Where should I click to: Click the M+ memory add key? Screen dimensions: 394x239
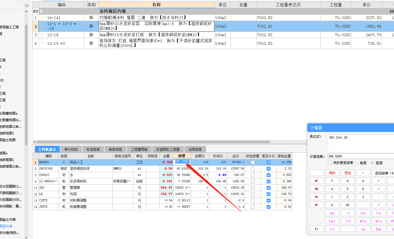pyautogui.click(x=317, y=205)
